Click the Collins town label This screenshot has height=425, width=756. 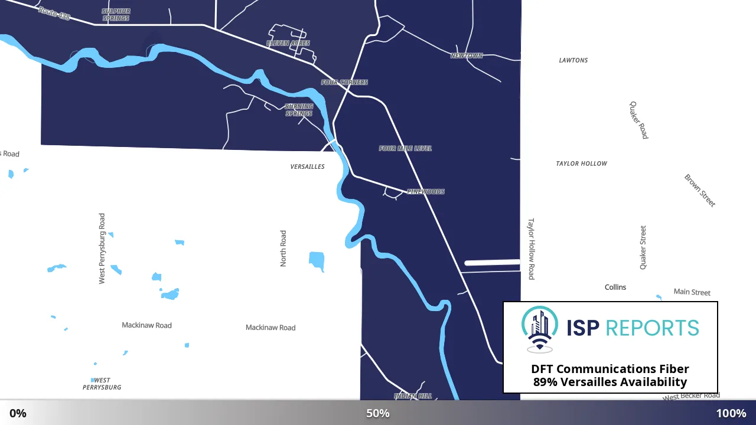pyautogui.click(x=615, y=287)
